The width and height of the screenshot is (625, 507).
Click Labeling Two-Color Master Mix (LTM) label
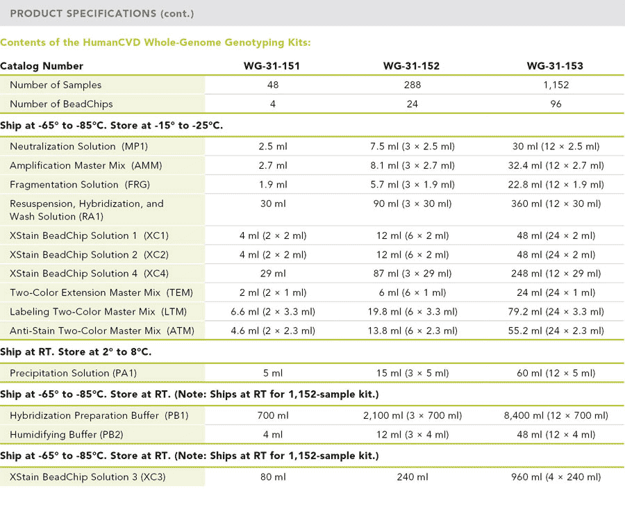click(x=98, y=312)
